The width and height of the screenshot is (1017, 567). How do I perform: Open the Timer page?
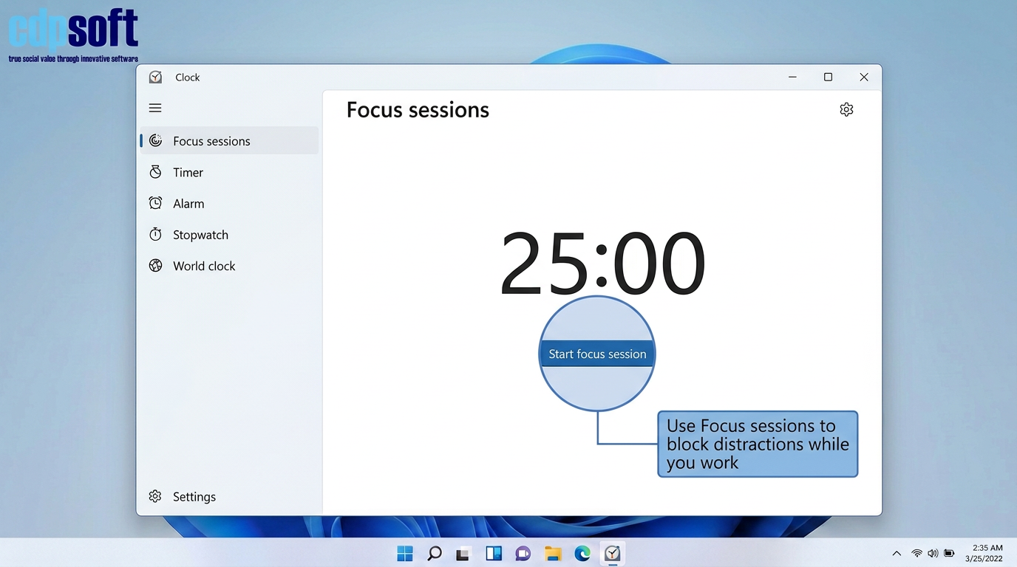[188, 172]
